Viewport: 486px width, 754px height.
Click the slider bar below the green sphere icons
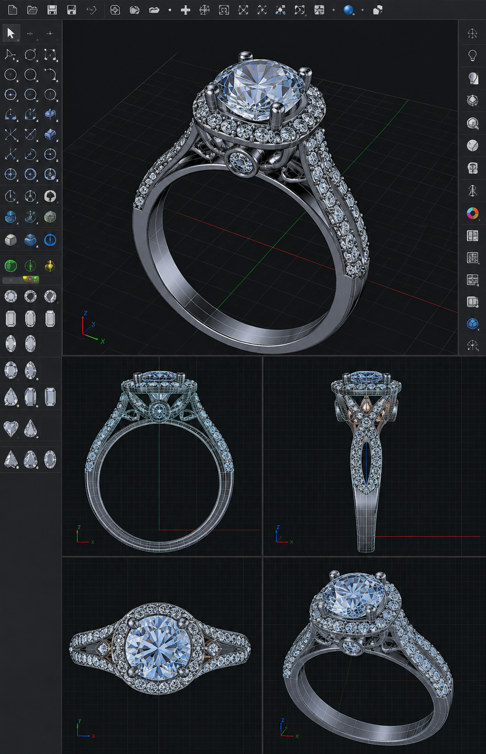tap(21, 279)
